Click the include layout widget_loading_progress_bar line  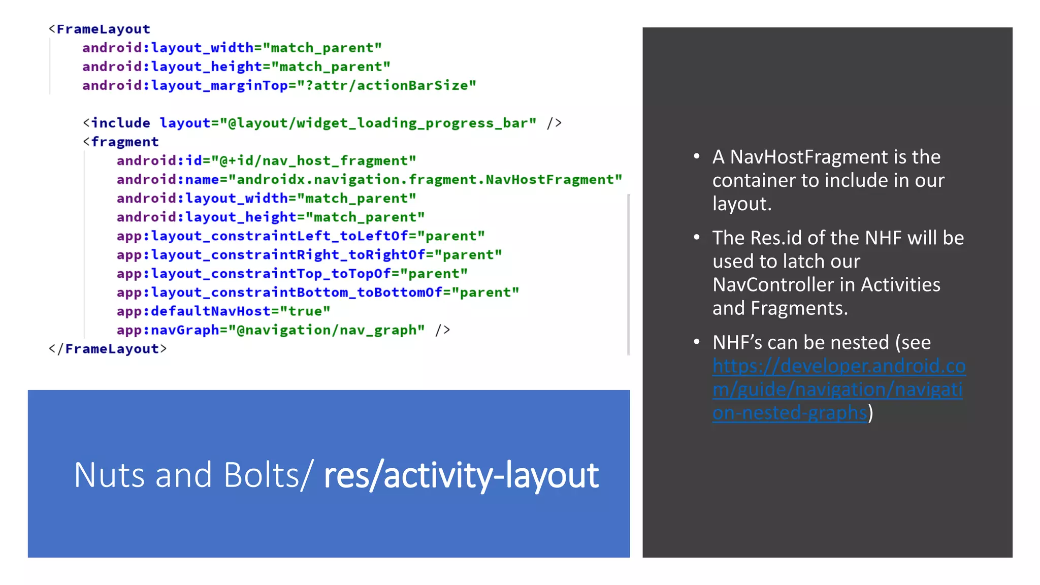pyautogui.click(x=322, y=123)
